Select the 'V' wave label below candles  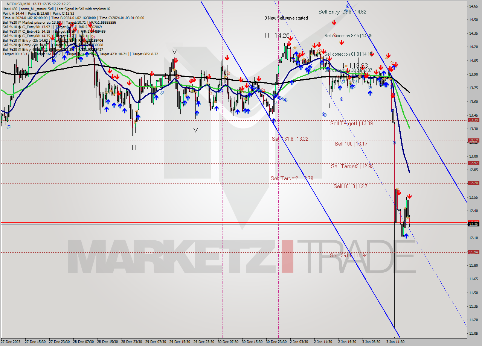pos(195,130)
